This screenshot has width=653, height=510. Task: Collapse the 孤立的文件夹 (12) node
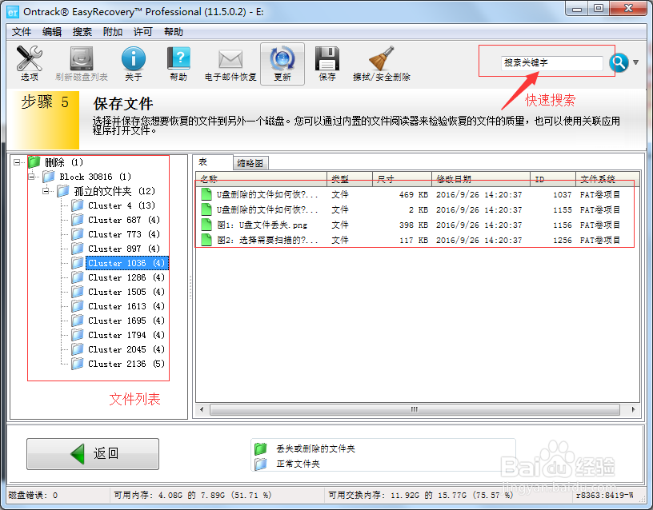coord(46,191)
